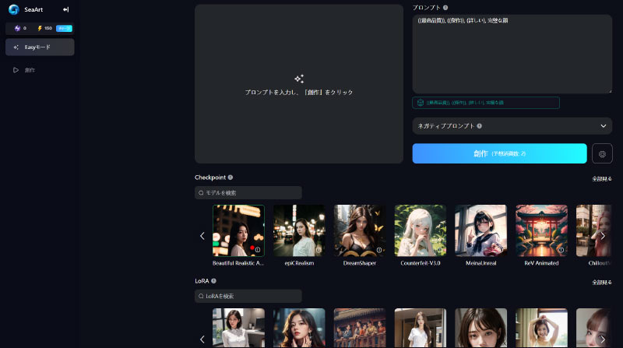
Task: Open info icon on epiCRealism thumbnail
Action: pyautogui.click(x=319, y=250)
